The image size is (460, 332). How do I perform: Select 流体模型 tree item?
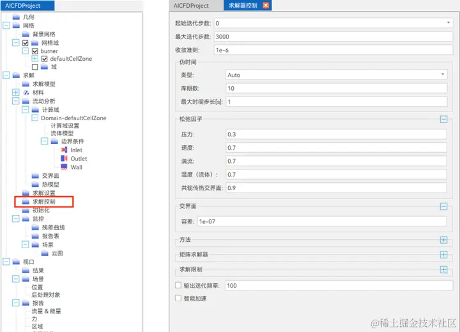click(x=62, y=133)
